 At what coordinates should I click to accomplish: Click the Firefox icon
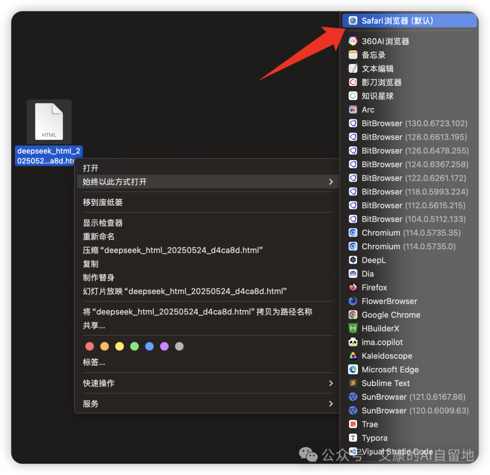[353, 287]
